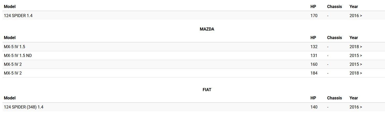This screenshot has height=116, width=385.
Task: Click the HP column header under FIAT heading
Action: (313, 98)
